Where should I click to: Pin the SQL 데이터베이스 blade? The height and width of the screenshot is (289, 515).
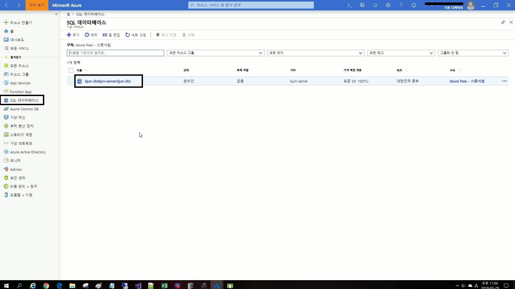503,22
